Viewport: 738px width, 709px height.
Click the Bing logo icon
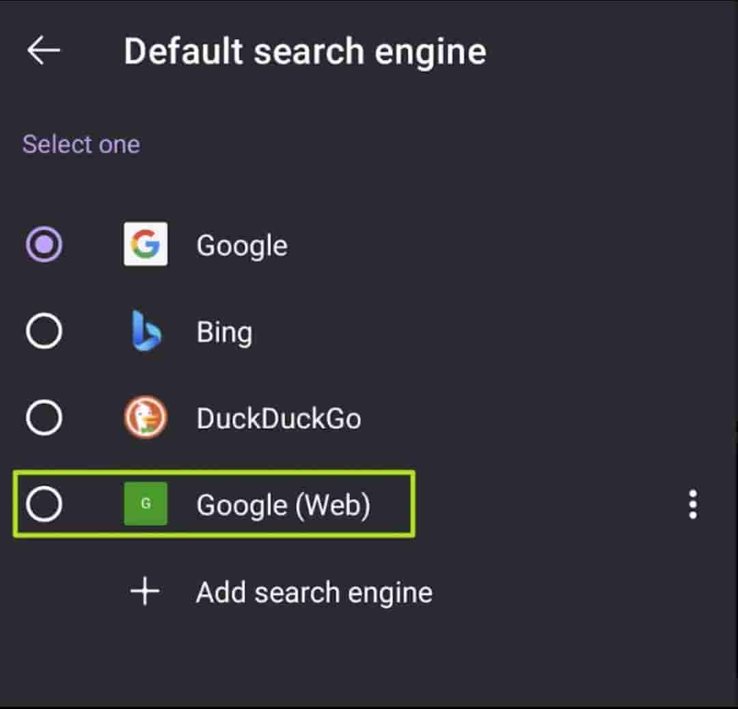146,332
